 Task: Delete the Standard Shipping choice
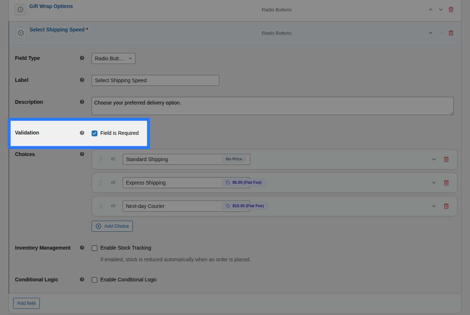(446, 159)
